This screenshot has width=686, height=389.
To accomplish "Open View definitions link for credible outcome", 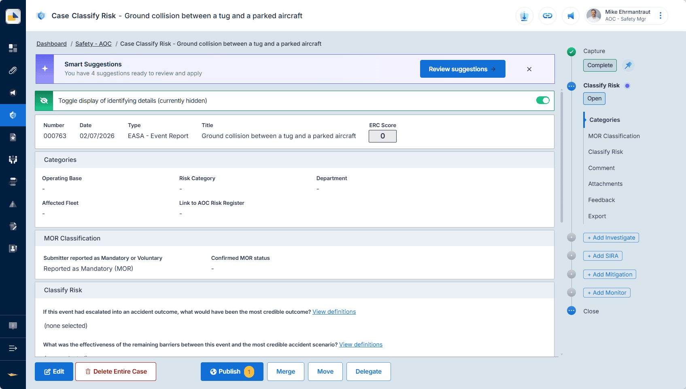I will point(334,312).
